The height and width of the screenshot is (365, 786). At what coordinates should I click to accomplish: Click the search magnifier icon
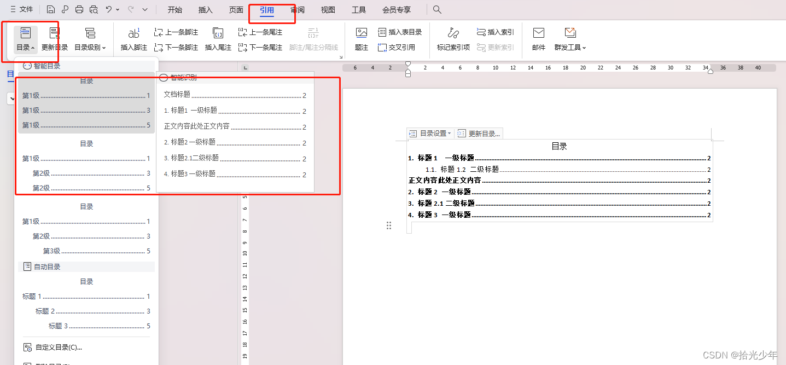pyautogui.click(x=437, y=10)
